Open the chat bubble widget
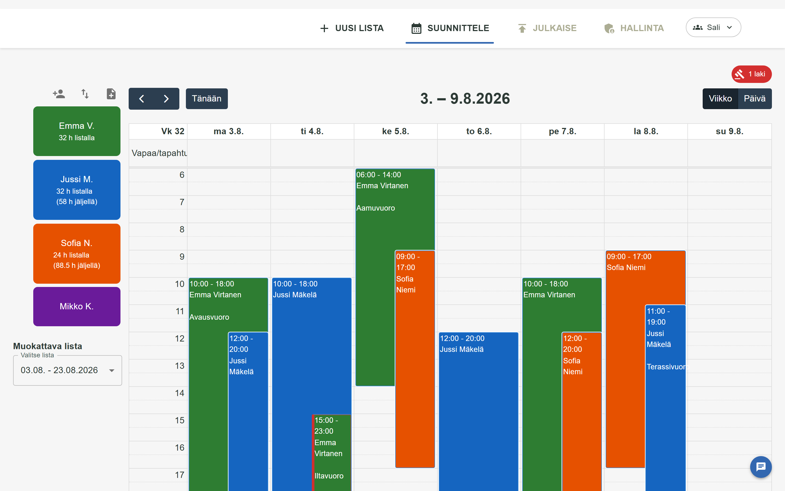Viewport: 785px width, 491px height. [x=761, y=467]
